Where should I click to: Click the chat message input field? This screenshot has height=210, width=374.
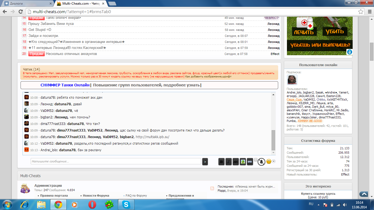point(116,161)
